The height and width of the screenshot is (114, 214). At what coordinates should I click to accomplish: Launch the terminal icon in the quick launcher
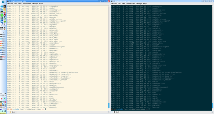[5, 6]
